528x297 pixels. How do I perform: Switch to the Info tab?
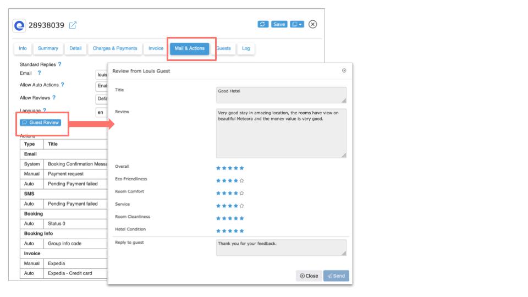[x=23, y=48]
